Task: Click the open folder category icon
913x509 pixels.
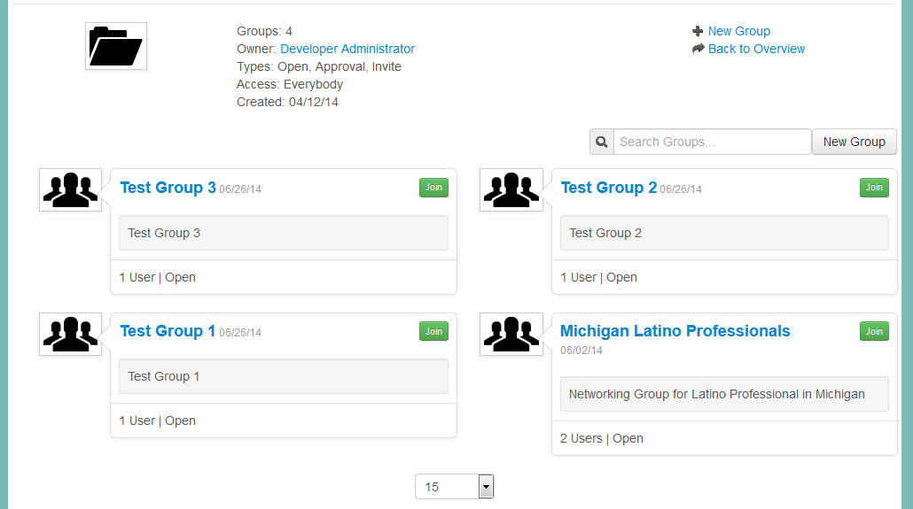Action: pyautogui.click(x=116, y=46)
